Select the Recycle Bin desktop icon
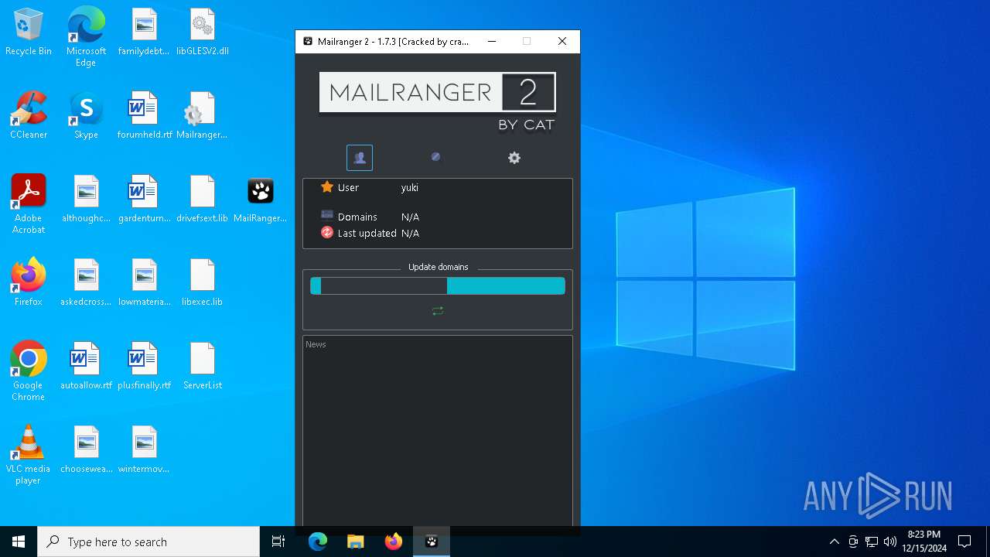Viewport: 990px width, 557px height. pyautogui.click(x=29, y=32)
